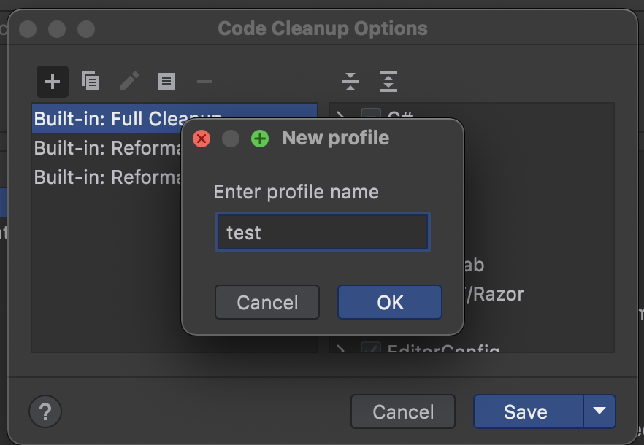
Task: Click the add new profile plus icon
Action: tap(53, 81)
